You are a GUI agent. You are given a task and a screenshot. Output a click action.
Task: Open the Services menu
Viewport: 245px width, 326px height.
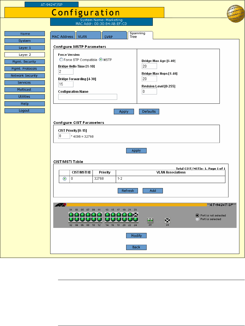click(25, 83)
